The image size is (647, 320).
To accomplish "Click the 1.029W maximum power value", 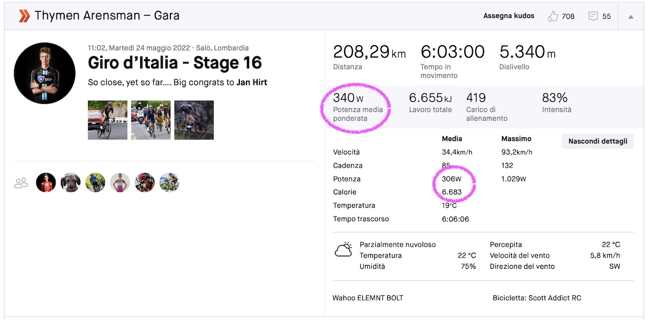I will pyautogui.click(x=513, y=179).
